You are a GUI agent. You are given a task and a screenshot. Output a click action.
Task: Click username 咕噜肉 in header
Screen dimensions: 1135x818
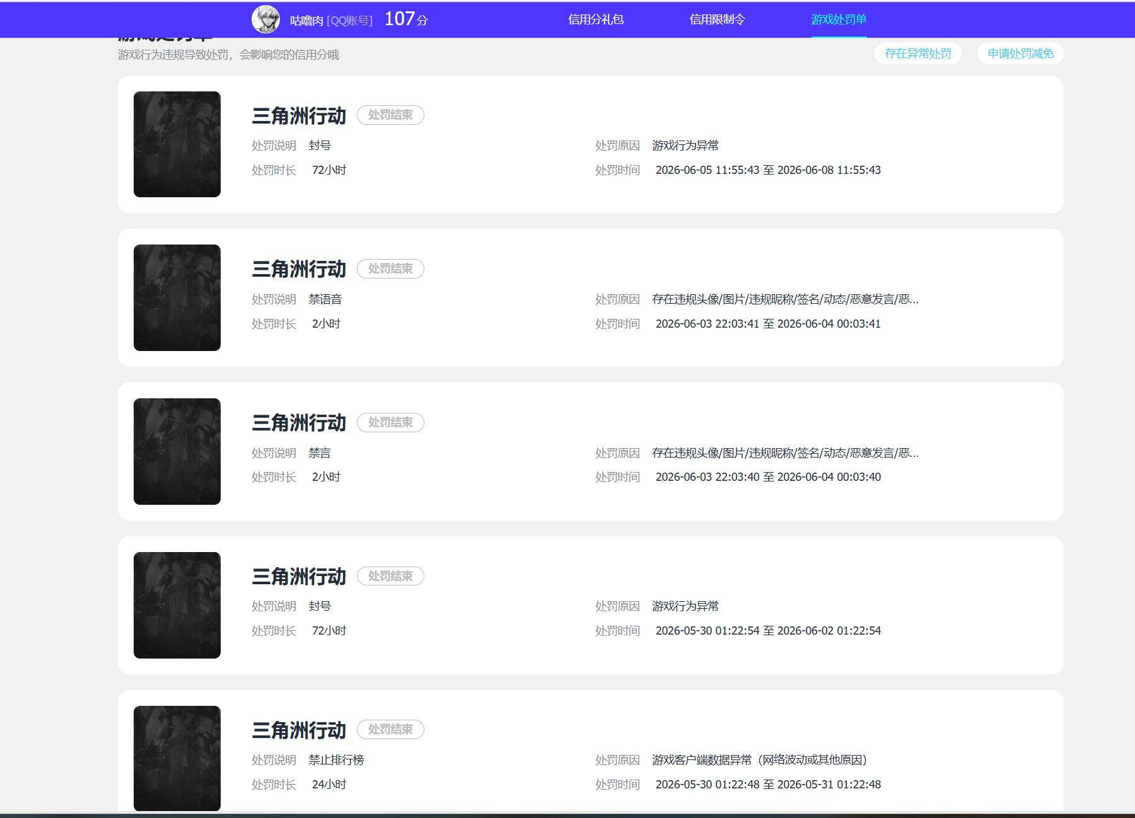tap(306, 20)
